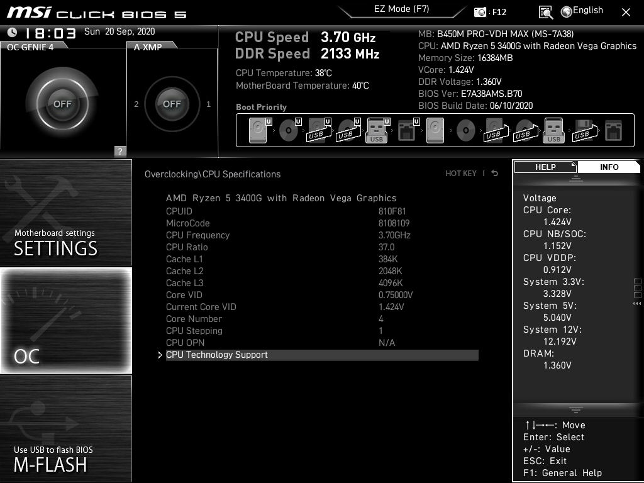This screenshot has height=483, width=644.
Task: Select the UEFI USB hard disk boot icon
Action: tap(319, 130)
